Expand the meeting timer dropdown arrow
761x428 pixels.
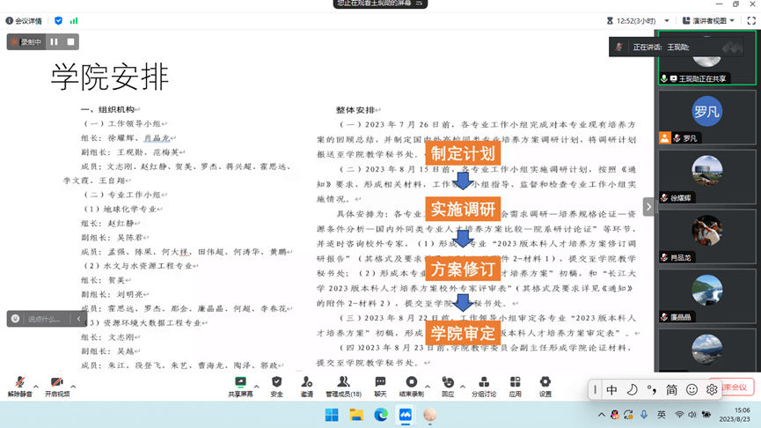666,20
